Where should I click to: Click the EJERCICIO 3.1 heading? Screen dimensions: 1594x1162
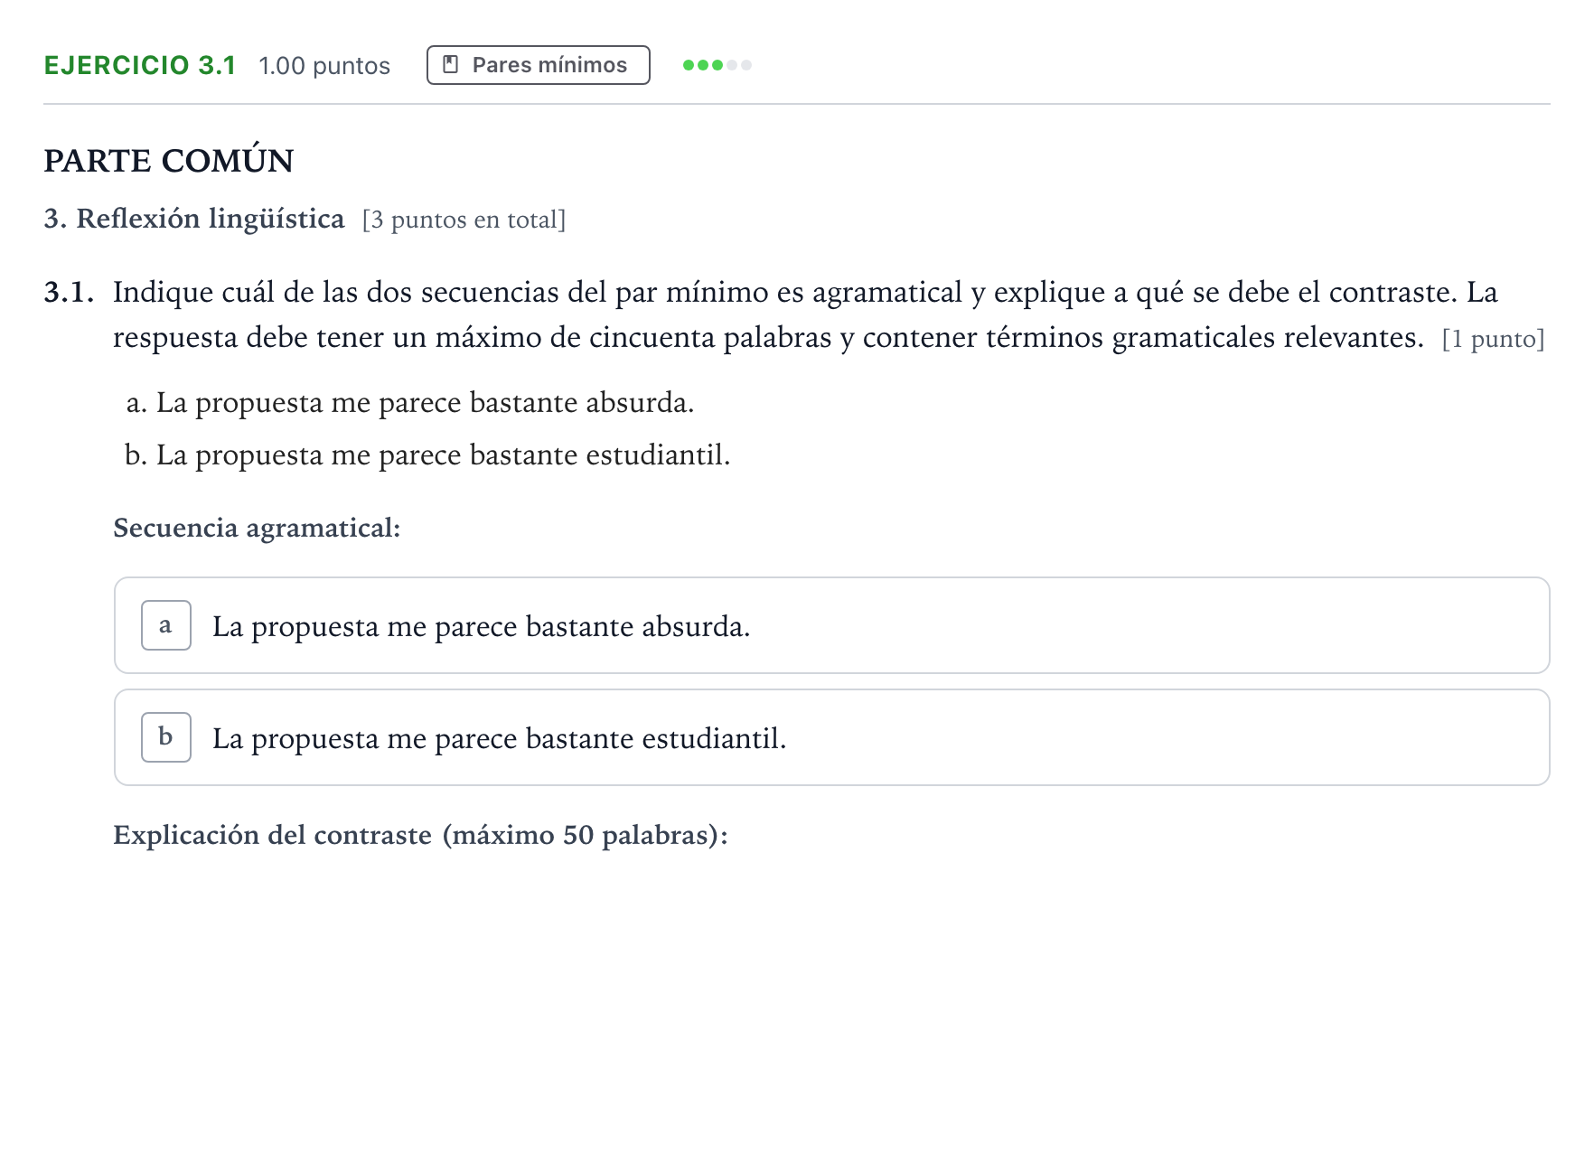[x=140, y=65]
